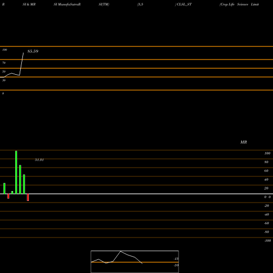Click the first green MR bar

tap(4, 188)
